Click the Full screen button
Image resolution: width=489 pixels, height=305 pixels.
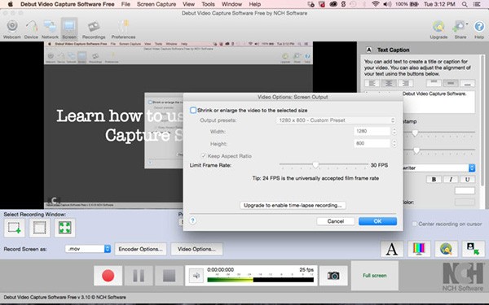[x=375, y=276]
